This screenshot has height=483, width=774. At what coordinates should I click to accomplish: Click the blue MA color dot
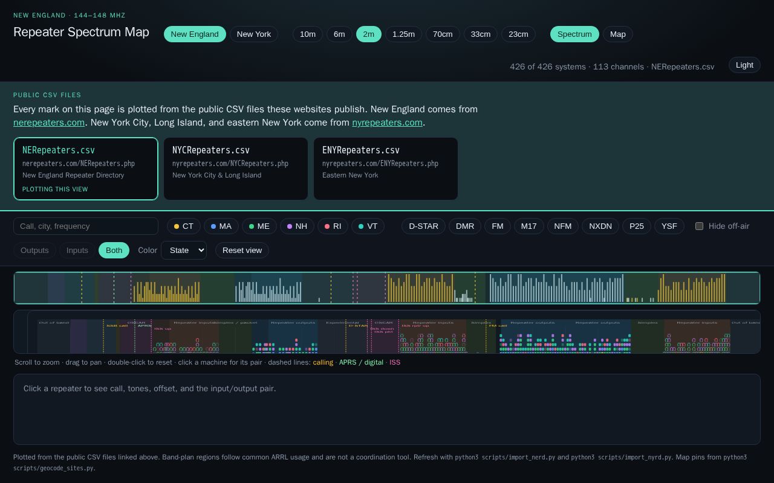pyautogui.click(x=213, y=226)
